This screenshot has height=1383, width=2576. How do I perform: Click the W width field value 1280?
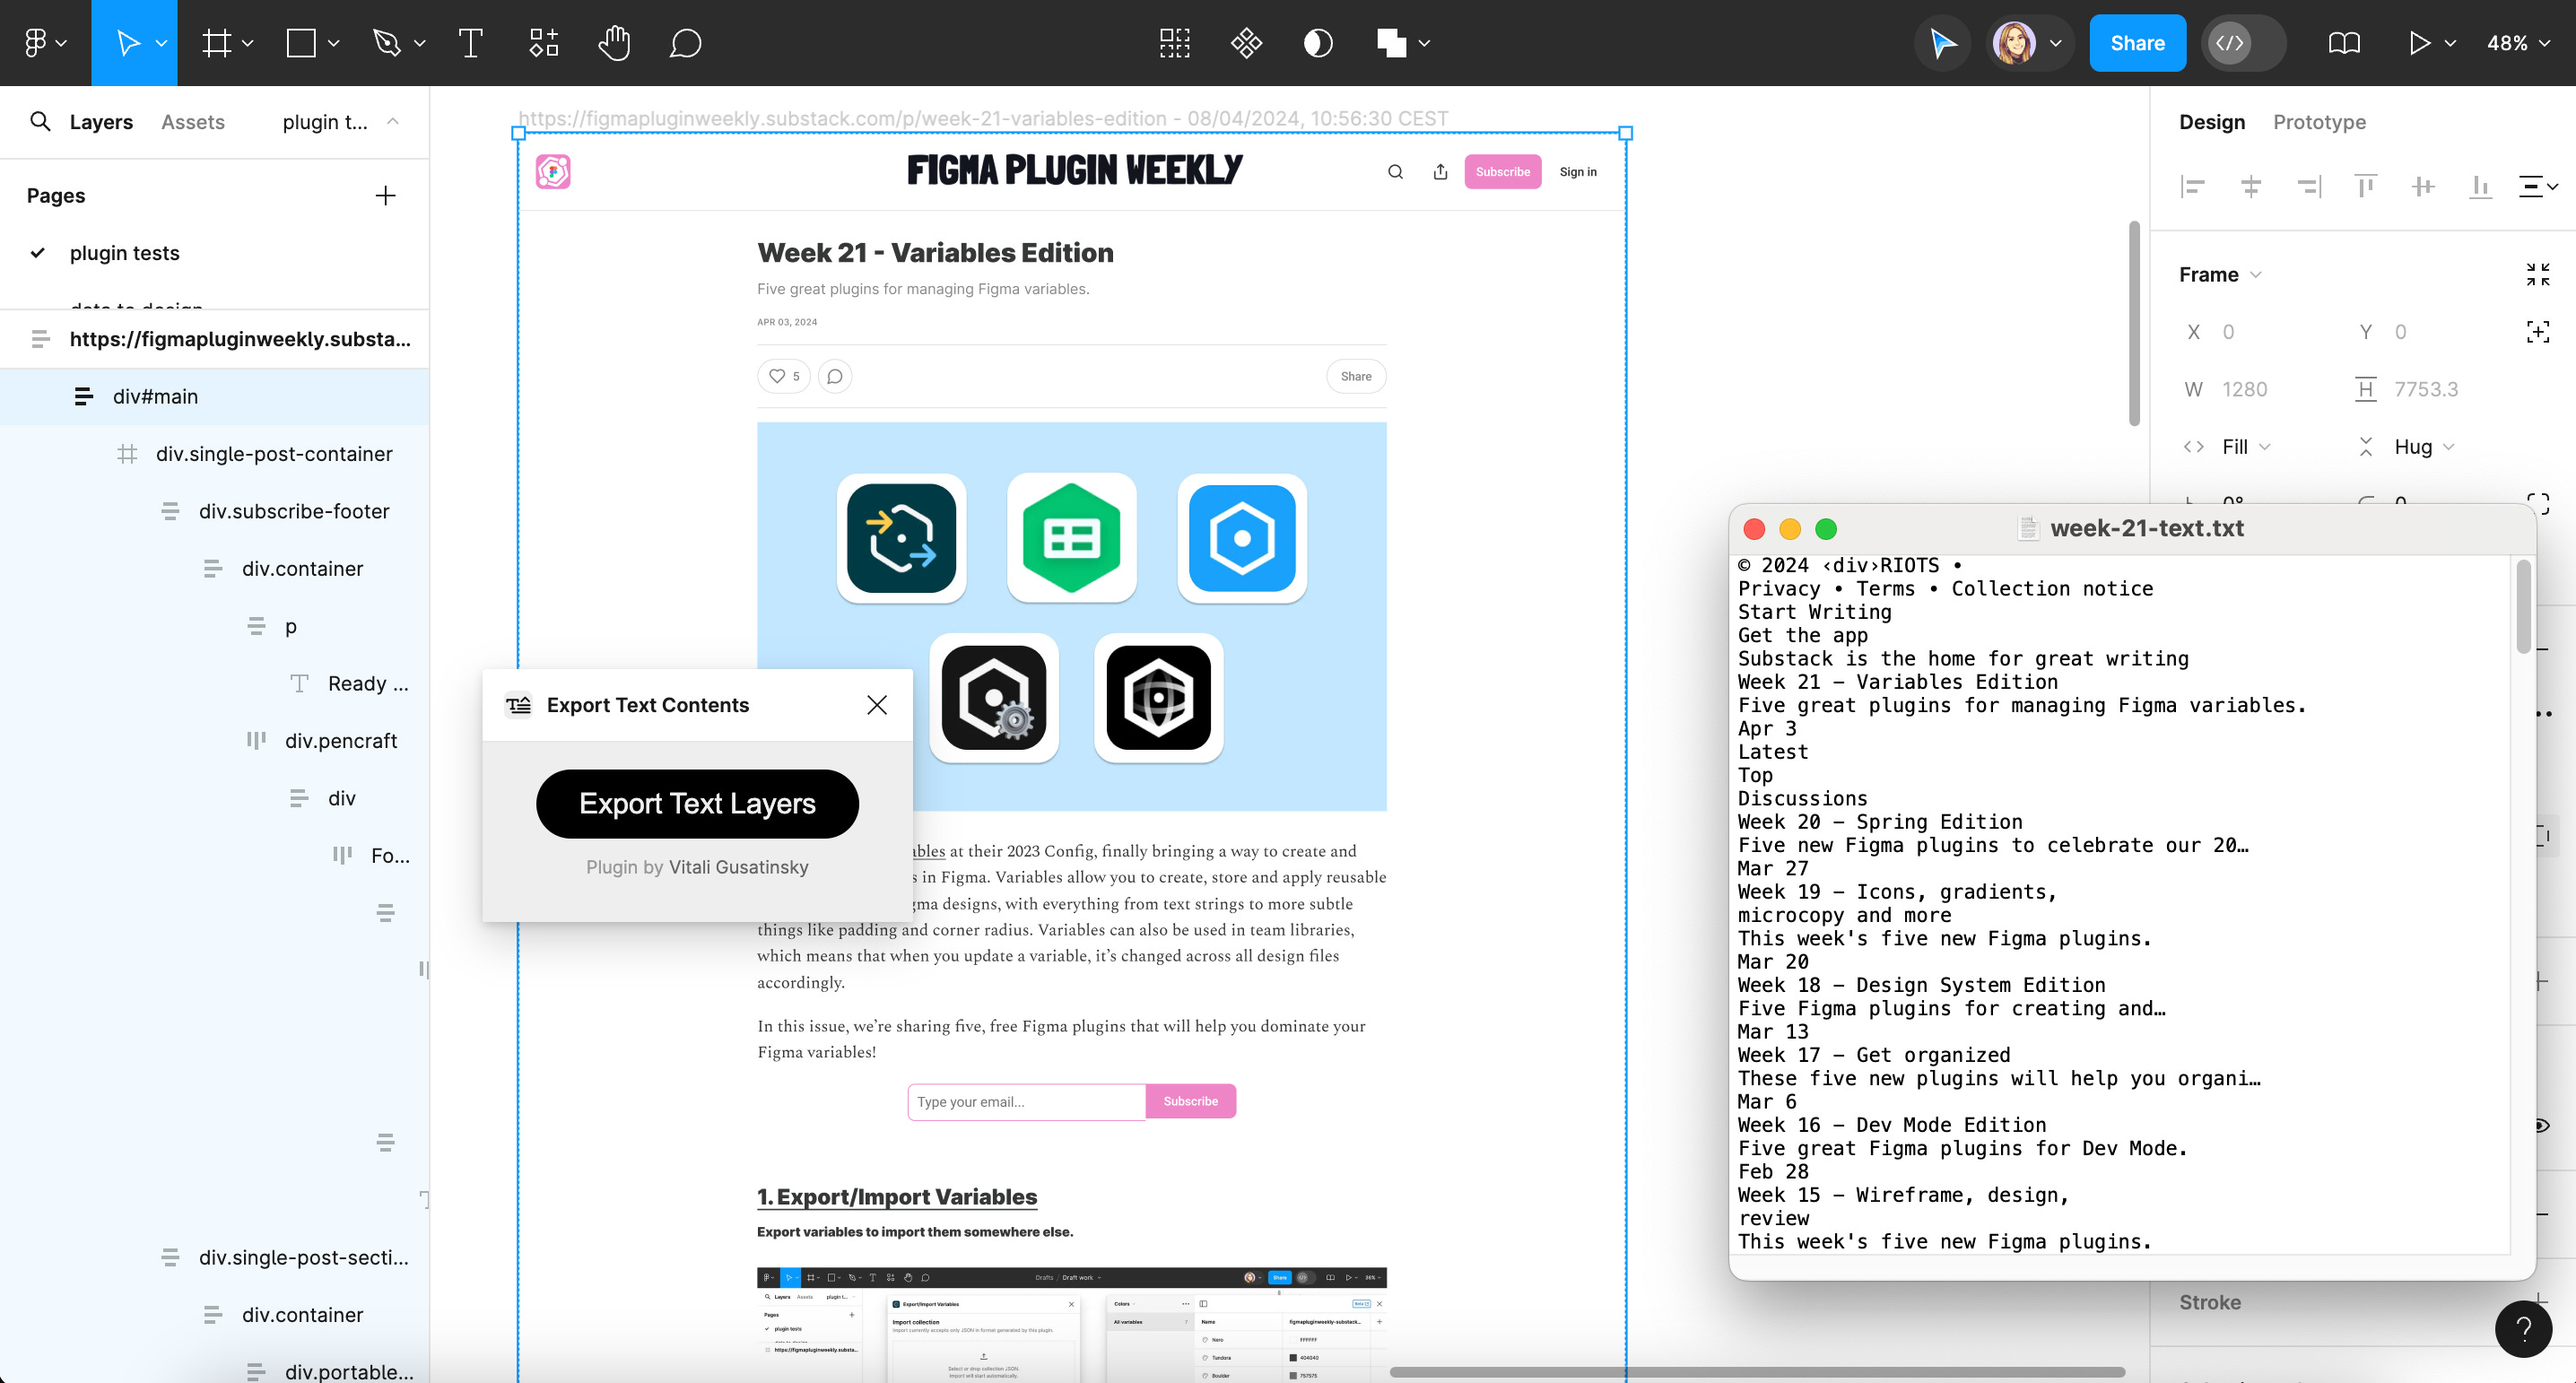coord(2244,389)
